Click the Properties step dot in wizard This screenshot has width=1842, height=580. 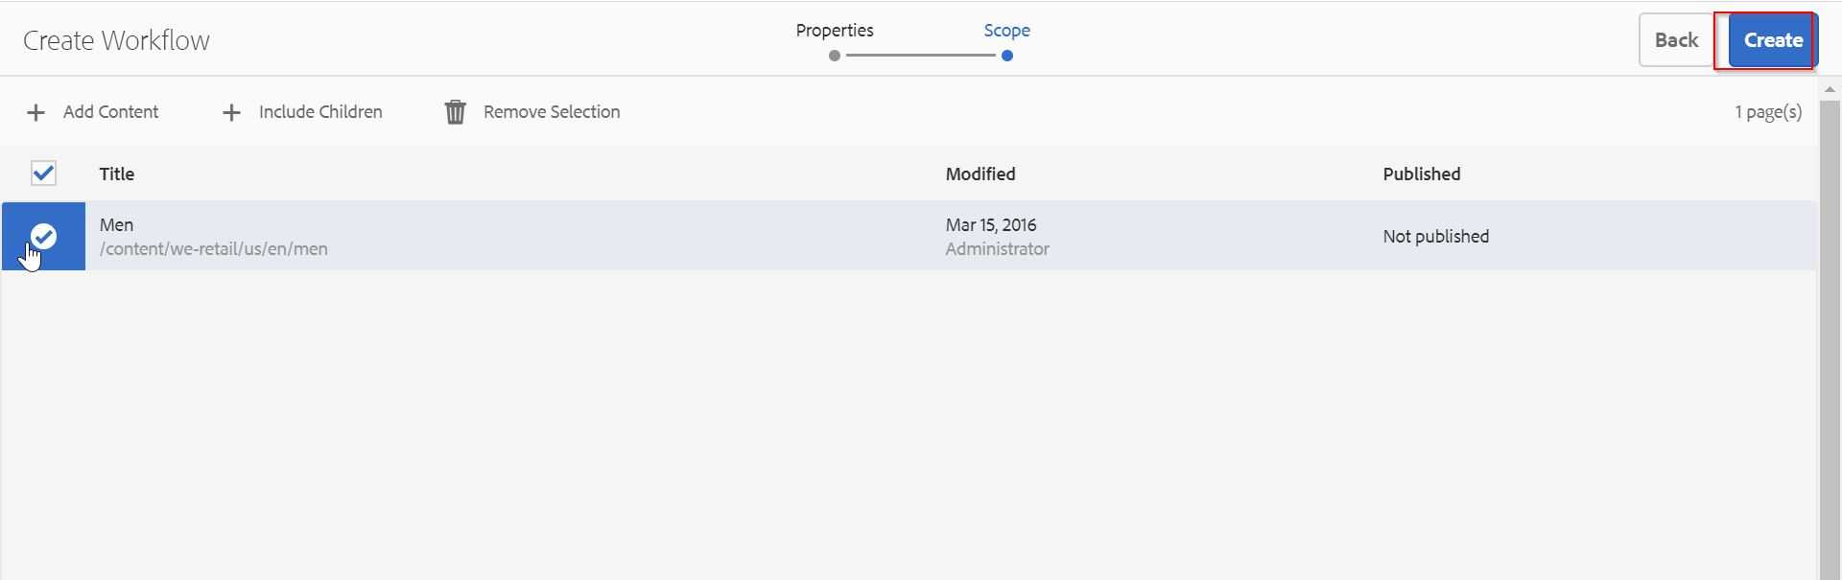click(835, 56)
